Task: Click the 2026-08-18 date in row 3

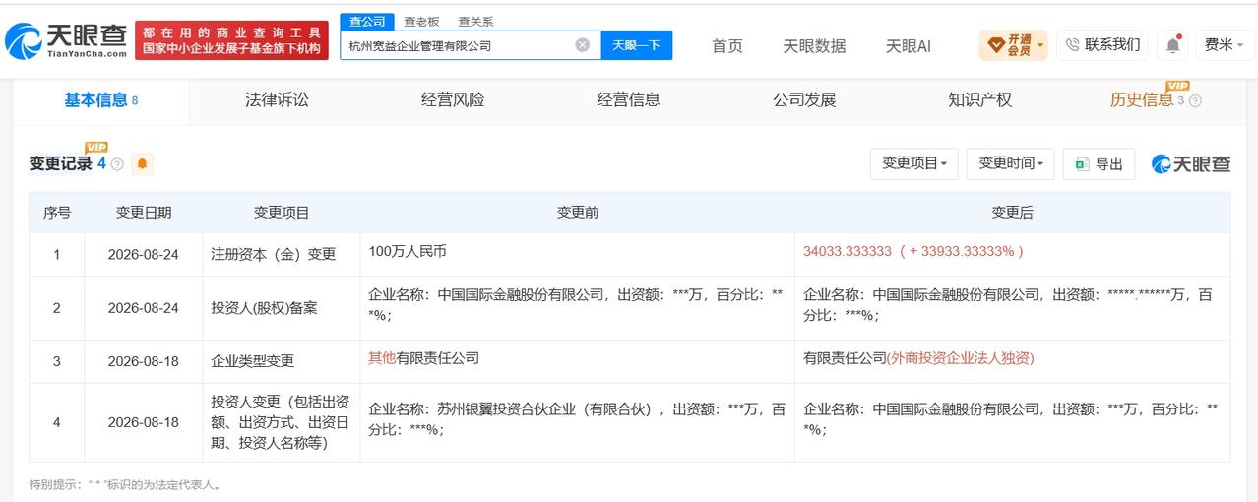Action: tap(144, 361)
